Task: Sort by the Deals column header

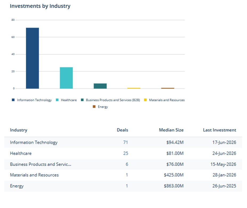Action: tap(122, 130)
